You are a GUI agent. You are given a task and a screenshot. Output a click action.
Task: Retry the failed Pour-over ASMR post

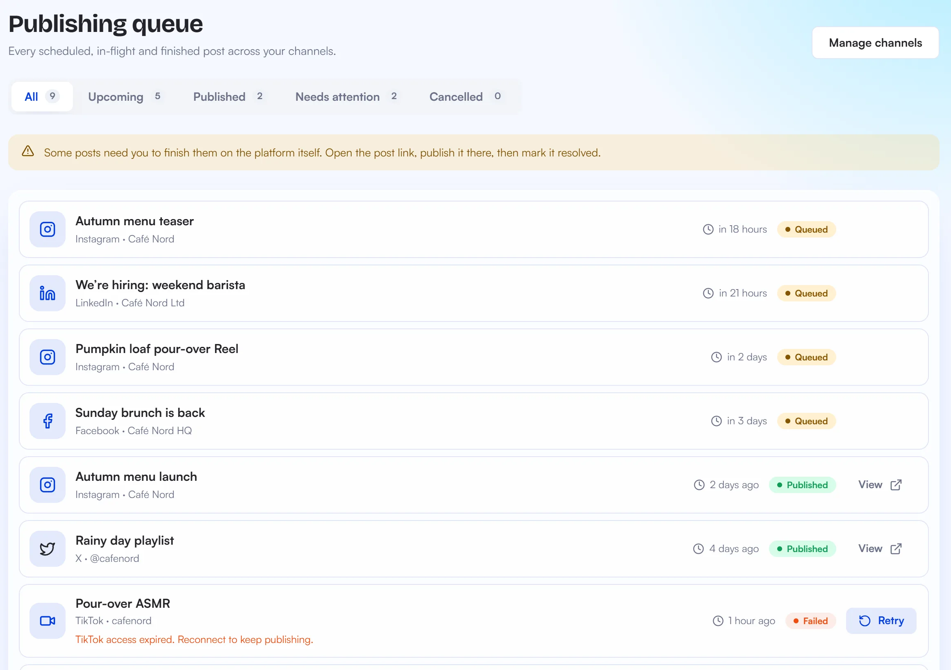coord(881,621)
